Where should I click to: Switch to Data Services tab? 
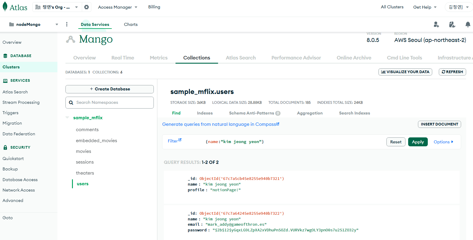pos(95,24)
